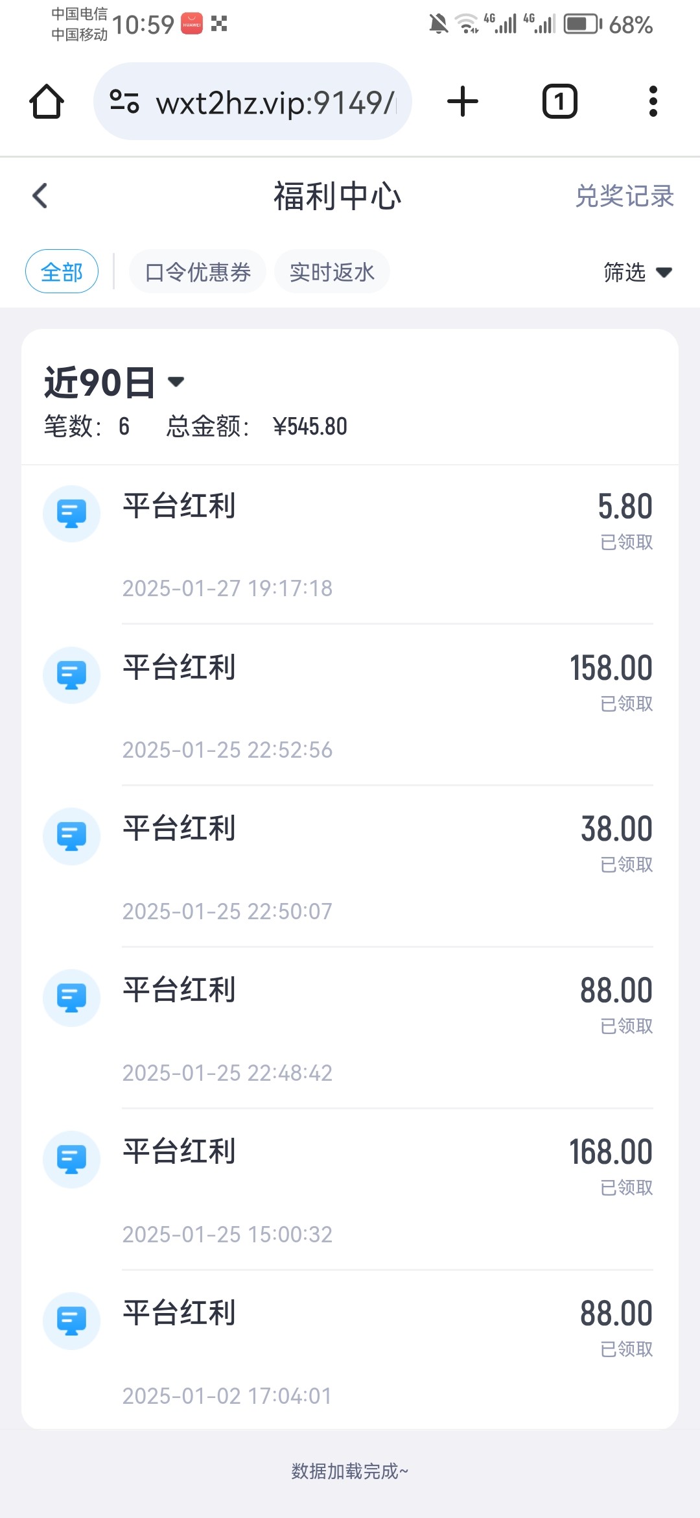
Task: Tap the HUAWEI notification icon in status bar
Action: [192, 24]
